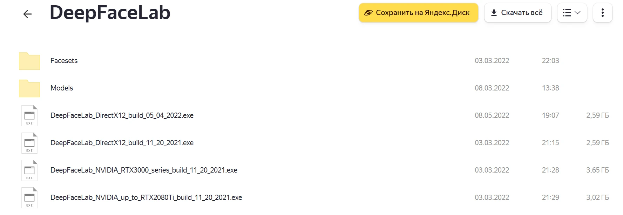The width and height of the screenshot is (623, 215).
Task: Click the NVIDIA up_to_RTX2080Ti EXE file icon
Action: click(29, 198)
